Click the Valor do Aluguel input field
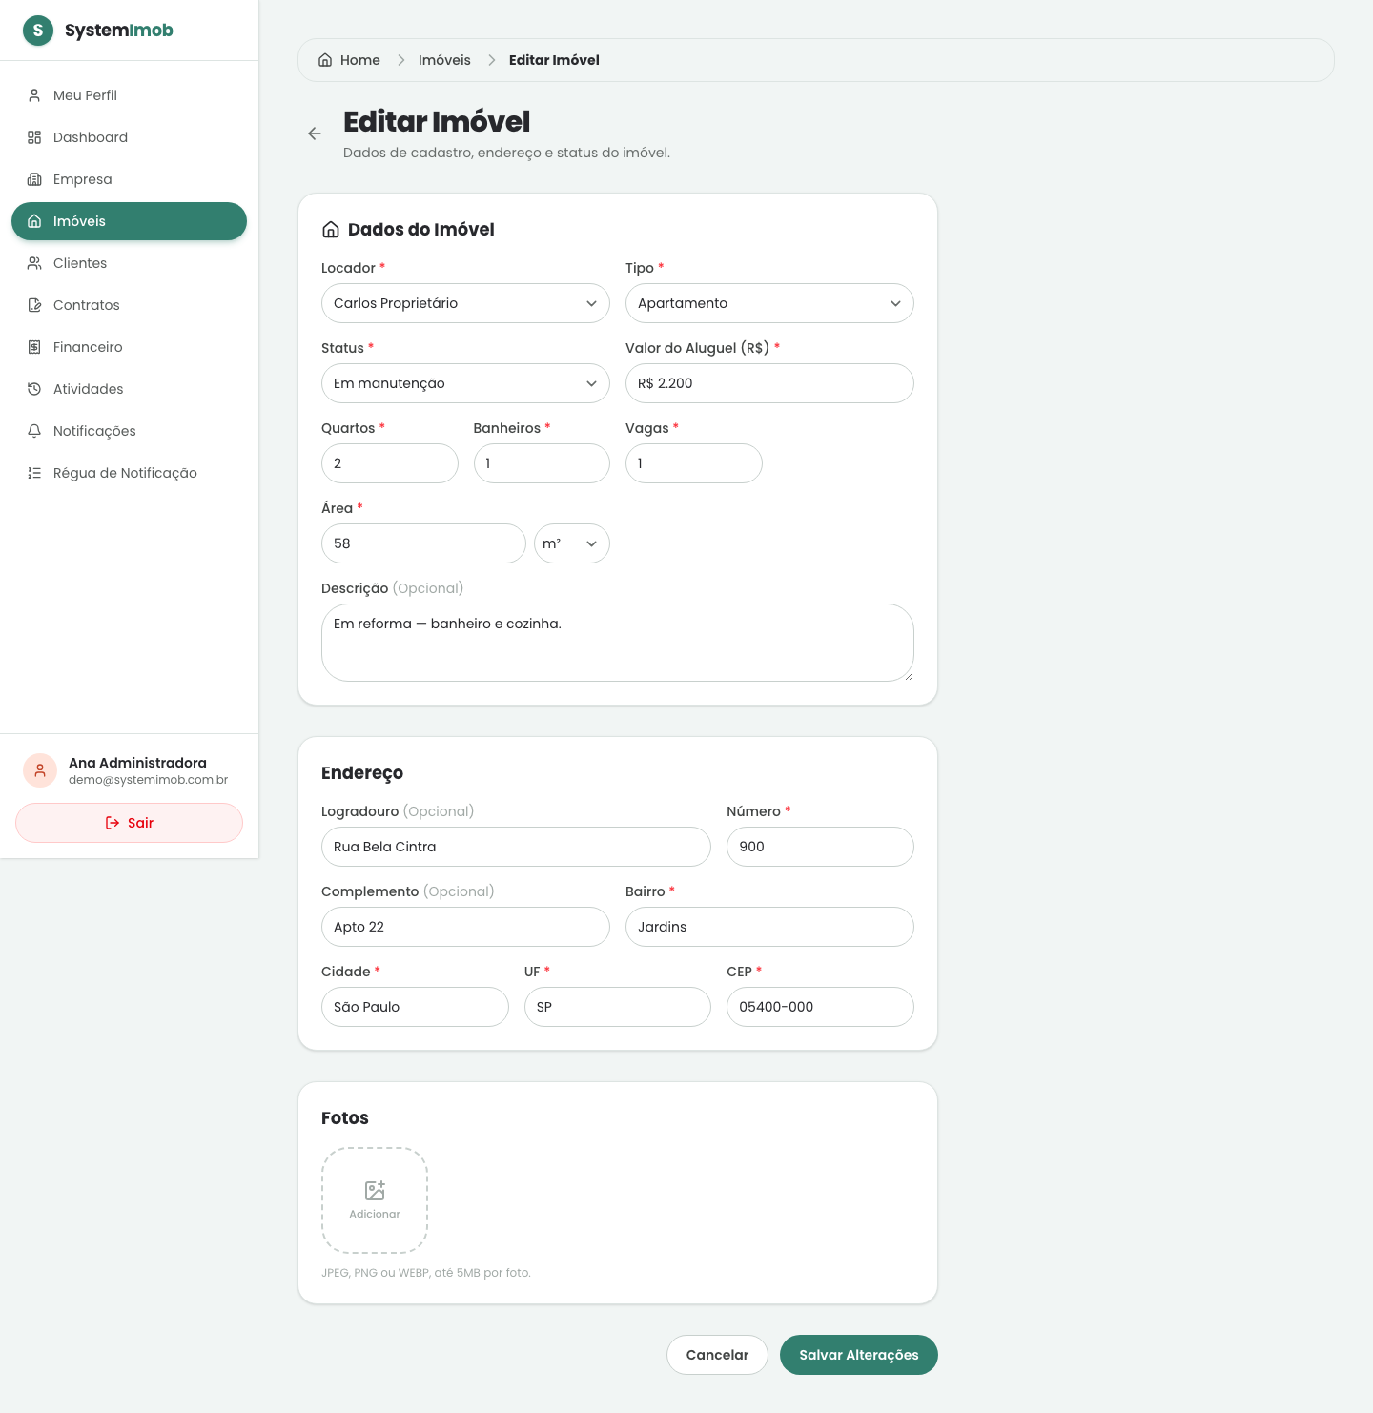1373x1413 pixels. tap(769, 383)
